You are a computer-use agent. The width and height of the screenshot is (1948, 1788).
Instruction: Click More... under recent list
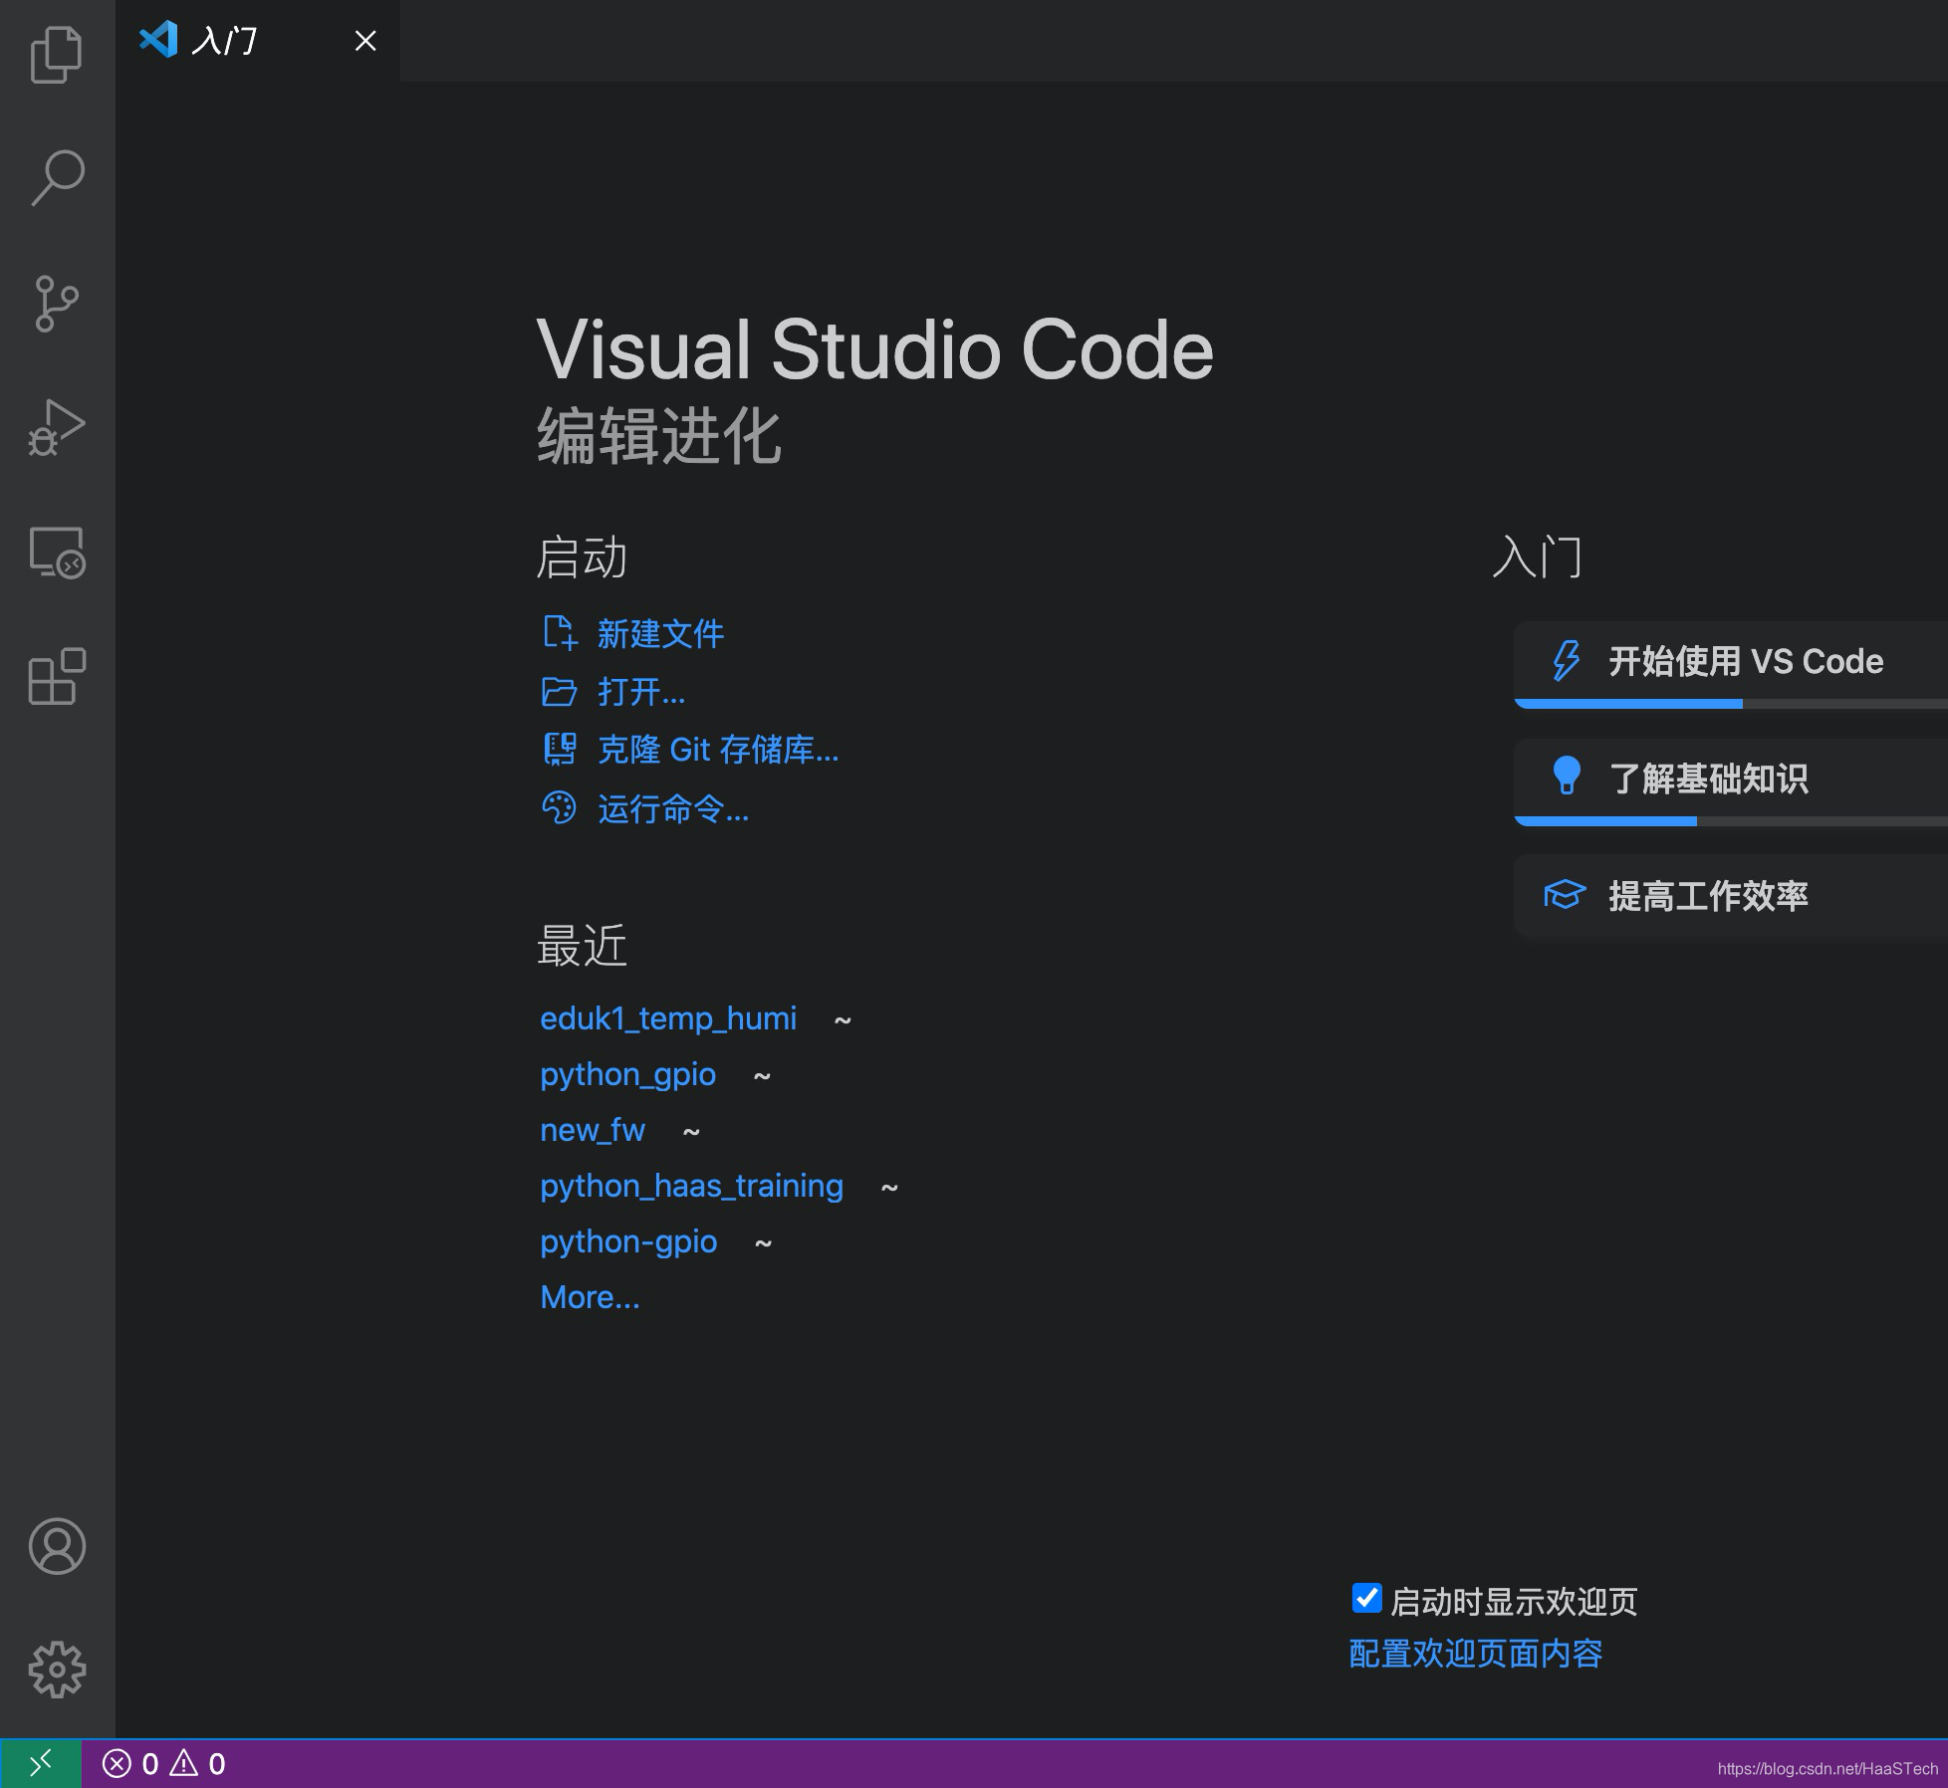pos(590,1297)
